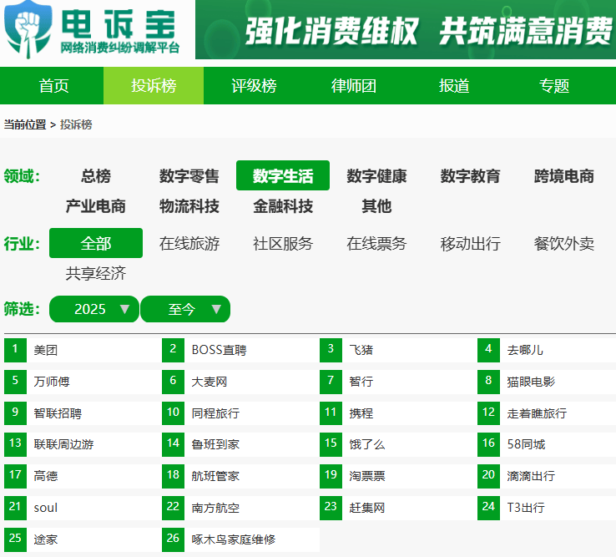Open rank 16 58同城 entry
The image size is (616, 557).
tap(547, 444)
